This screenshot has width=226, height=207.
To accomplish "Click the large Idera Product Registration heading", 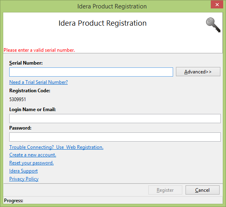I will (x=103, y=23).
